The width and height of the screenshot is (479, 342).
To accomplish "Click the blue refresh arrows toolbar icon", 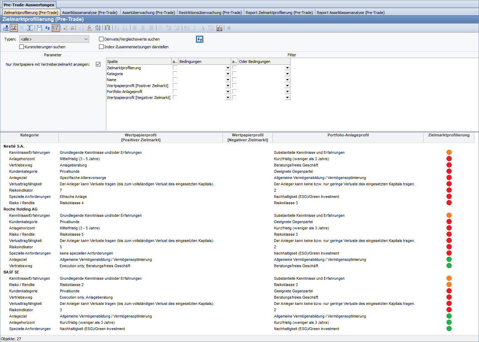I will pos(48,28).
